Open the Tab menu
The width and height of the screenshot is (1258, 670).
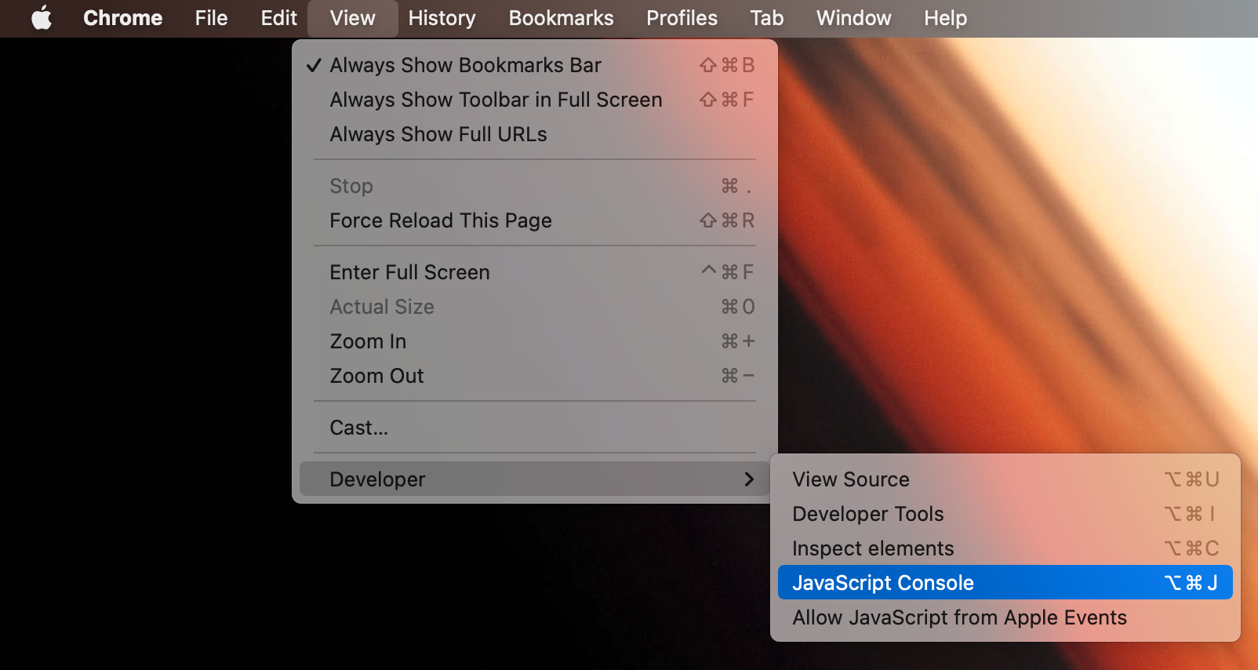767,18
